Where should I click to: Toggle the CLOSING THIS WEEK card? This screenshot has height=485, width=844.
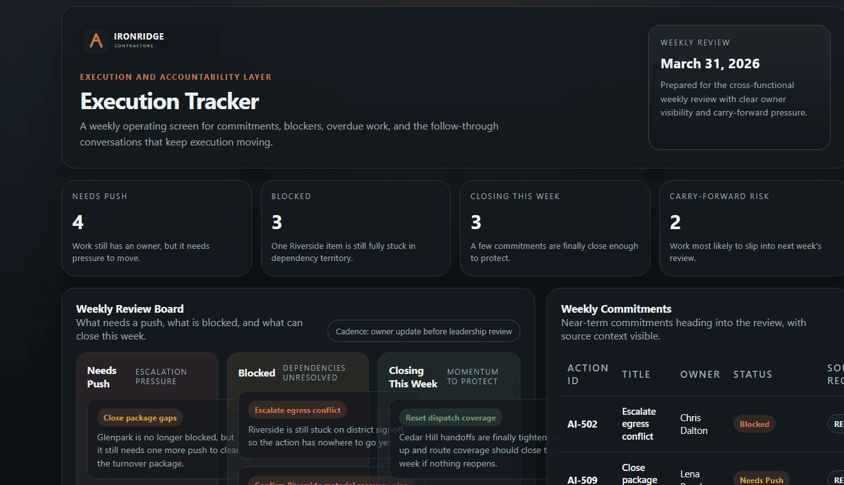click(554, 228)
